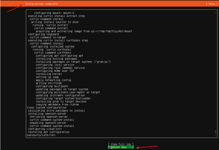Open View full log

tap(121, 144)
